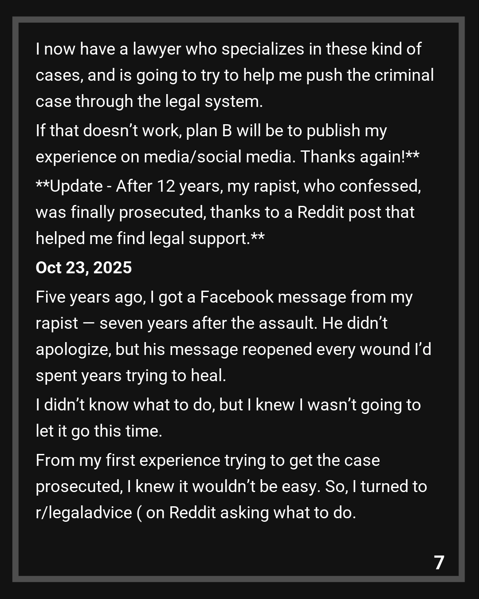Select the bold date Oct 23, 2025

[84, 268]
